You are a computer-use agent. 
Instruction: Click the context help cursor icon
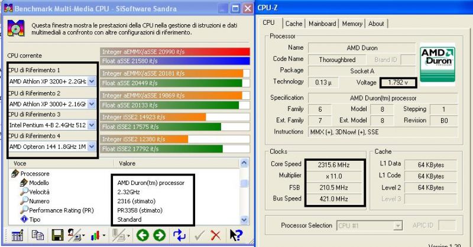(x=235, y=235)
